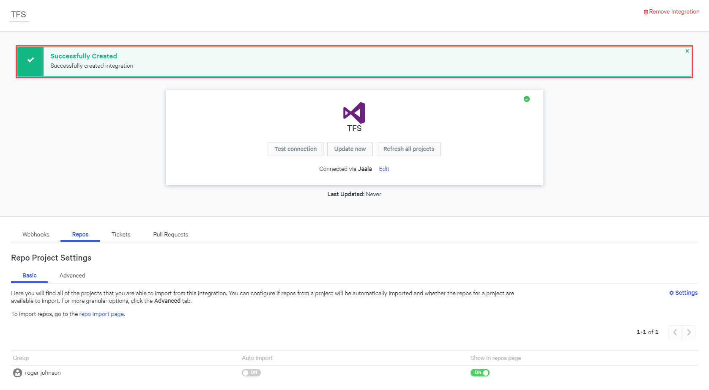The width and height of the screenshot is (709, 390).
Task: Edit the Jaala connection
Action: [384, 169]
